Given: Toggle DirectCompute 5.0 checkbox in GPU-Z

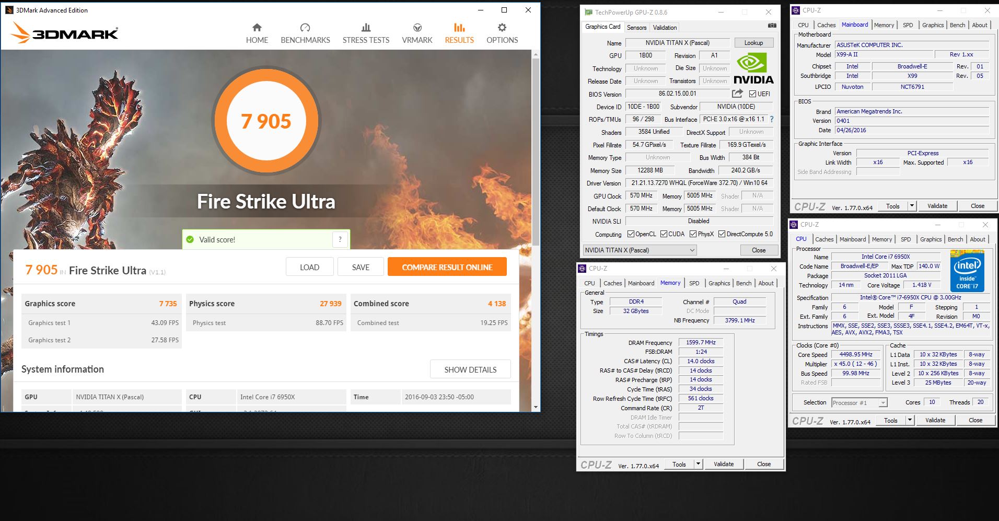Looking at the screenshot, I should pos(722,234).
